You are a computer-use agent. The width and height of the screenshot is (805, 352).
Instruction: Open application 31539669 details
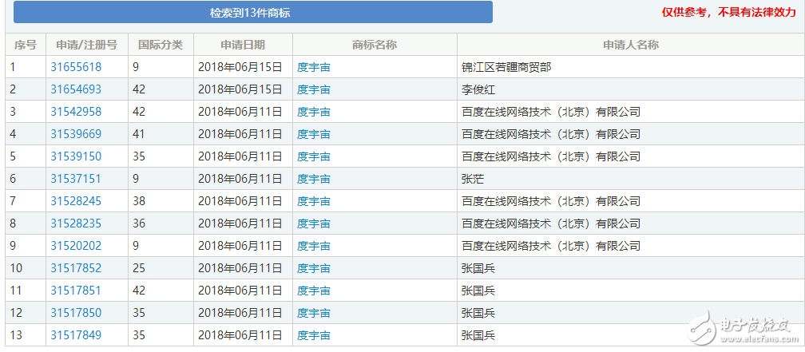76,134
